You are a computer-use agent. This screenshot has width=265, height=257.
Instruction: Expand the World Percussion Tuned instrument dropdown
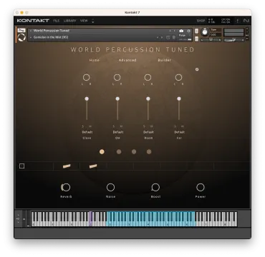coord(31,31)
